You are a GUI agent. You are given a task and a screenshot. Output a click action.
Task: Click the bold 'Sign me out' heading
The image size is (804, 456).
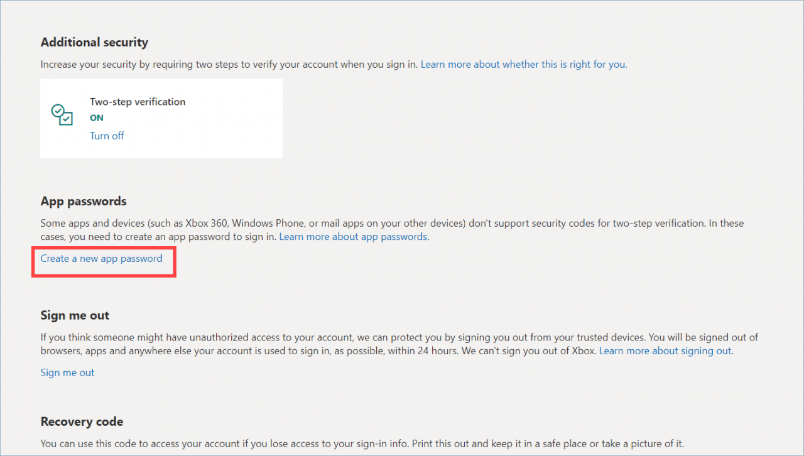coord(75,315)
